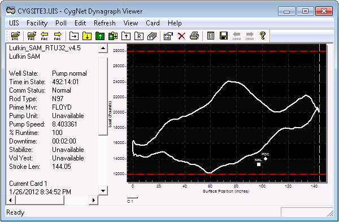Click the Comm Status 'Normal' value
Screen dimensions: 339x222
62,90
